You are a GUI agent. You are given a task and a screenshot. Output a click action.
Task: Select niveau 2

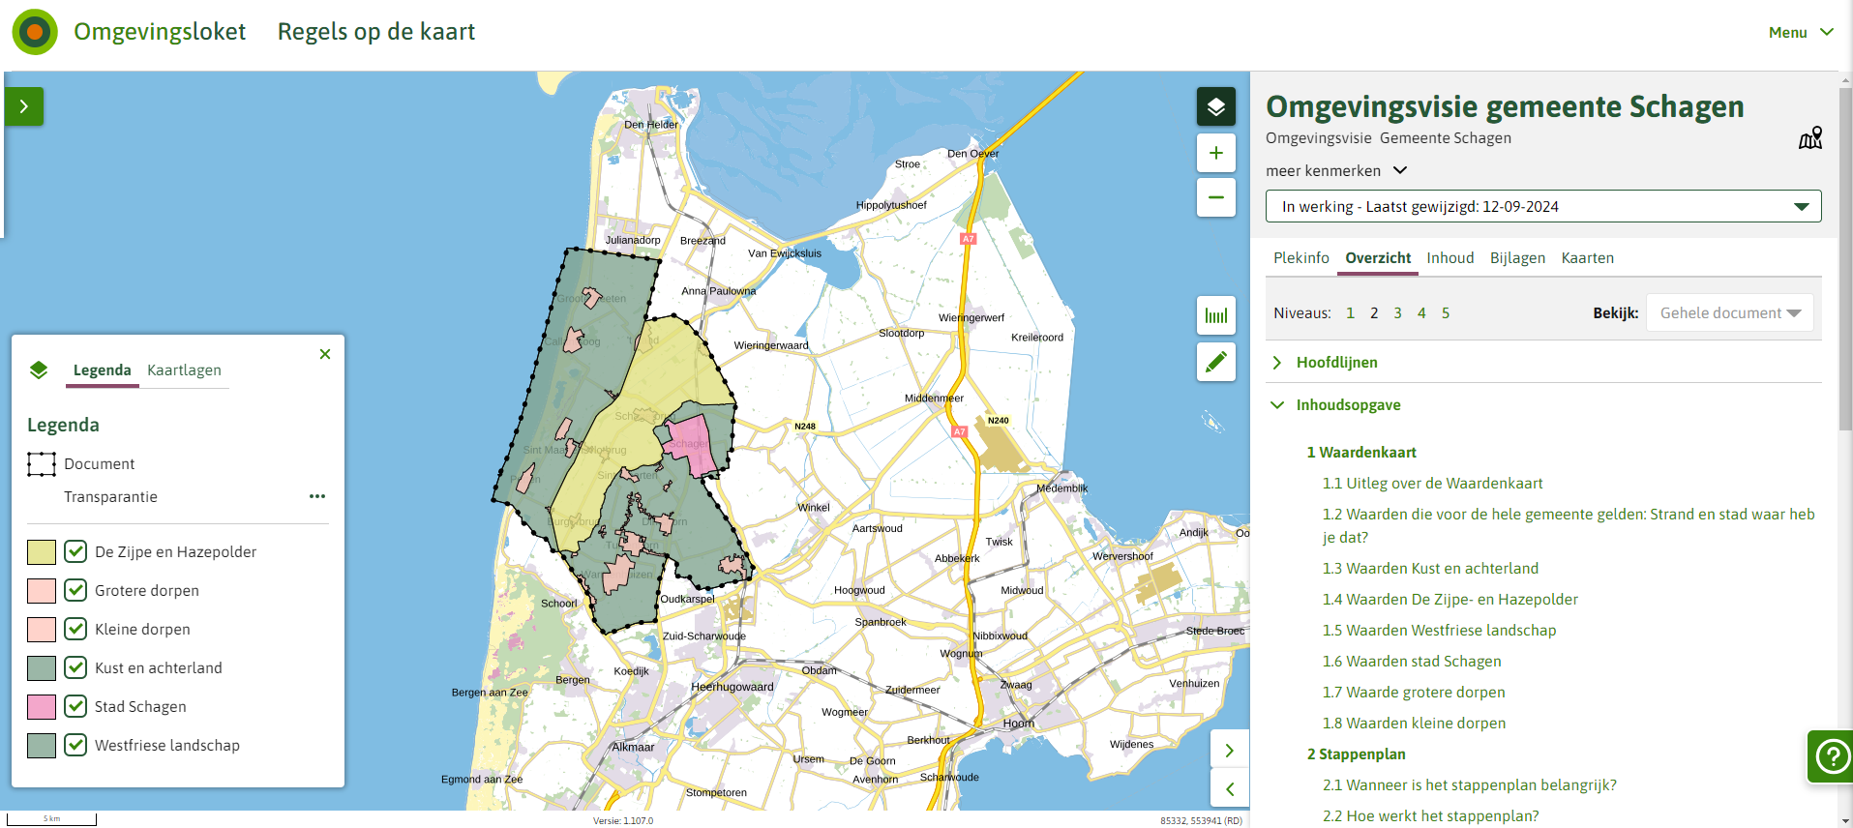(1374, 312)
